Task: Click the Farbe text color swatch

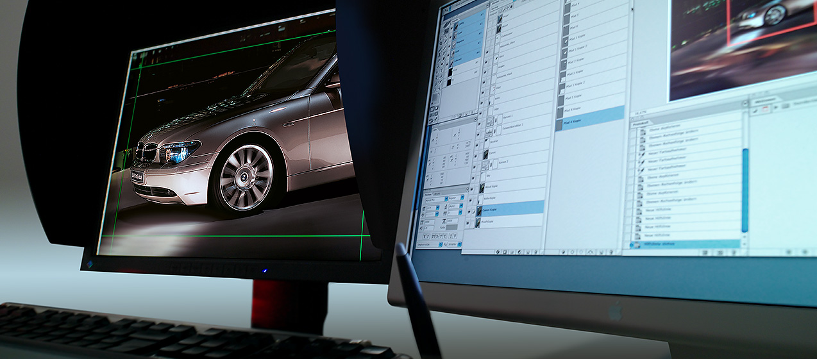Action: 452,227
